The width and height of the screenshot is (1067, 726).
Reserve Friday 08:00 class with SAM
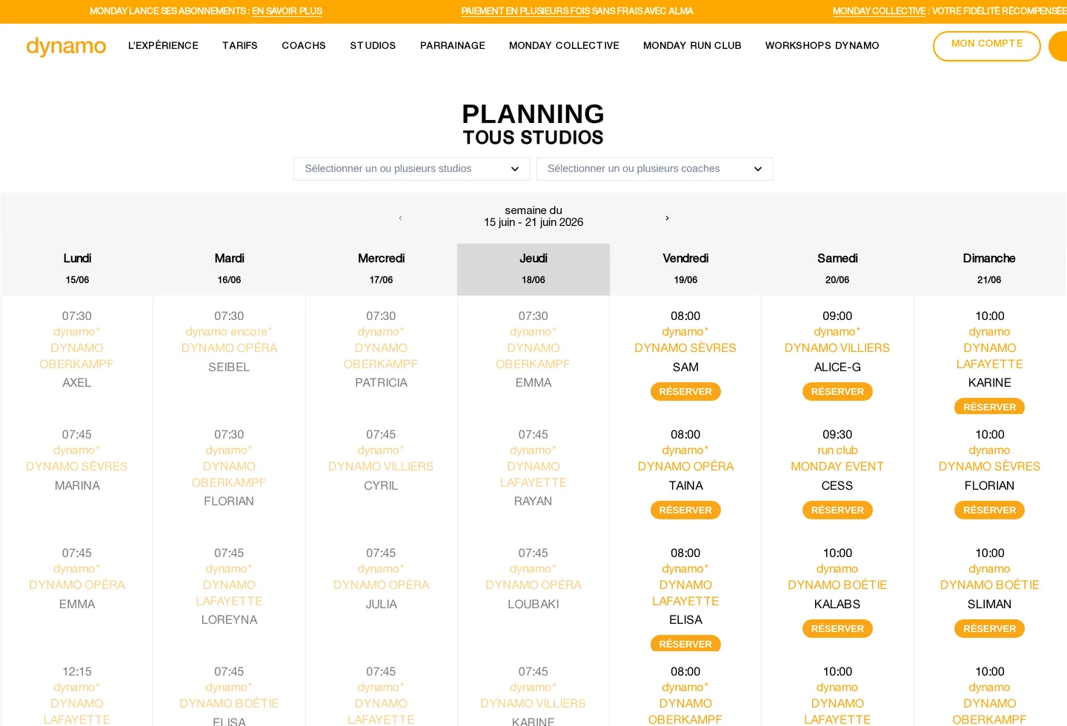[685, 392]
